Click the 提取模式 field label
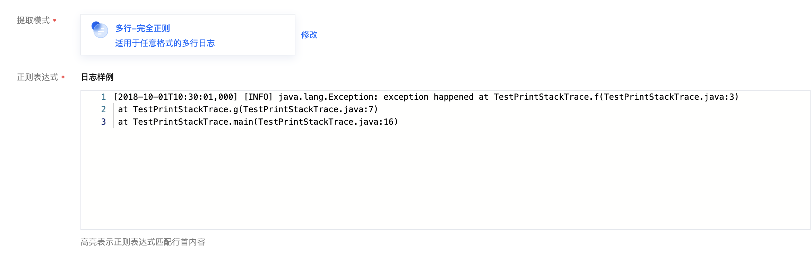Viewport: 812px width, 259px height. click(x=33, y=20)
